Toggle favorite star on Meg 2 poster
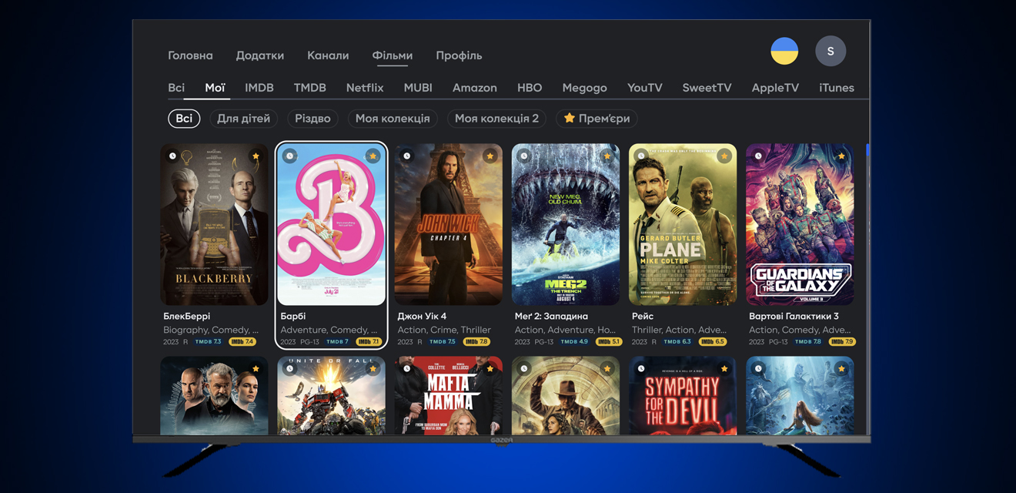 (607, 156)
